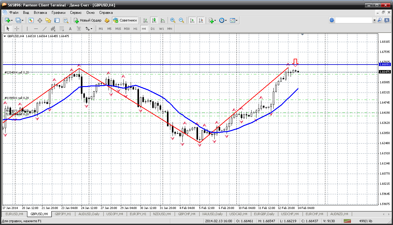Screen dimensions: 393x225
Task: Open the Файл menu
Action: [14, 13]
